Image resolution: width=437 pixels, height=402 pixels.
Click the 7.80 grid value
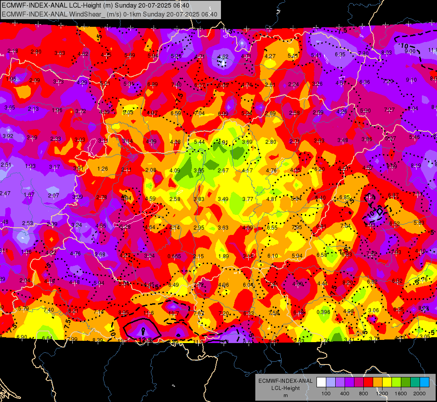point(363,54)
